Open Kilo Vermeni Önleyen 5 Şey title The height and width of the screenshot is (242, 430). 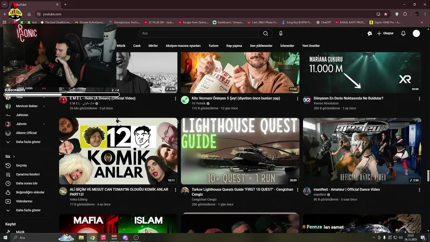click(236, 98)
